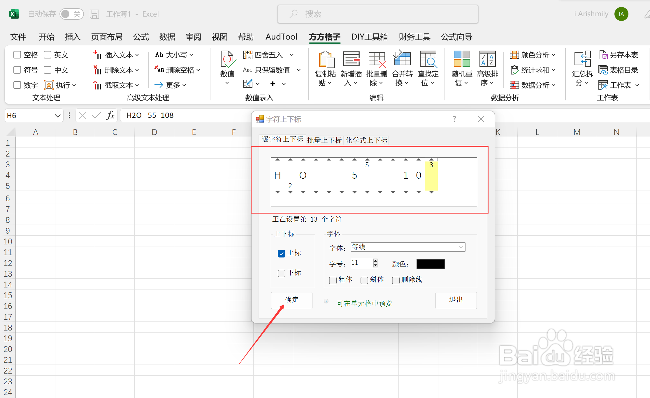Screen dimensions: 650x398
Task: Enable the 下标 subscript checkbox
Action: click(x=282, y=273)
